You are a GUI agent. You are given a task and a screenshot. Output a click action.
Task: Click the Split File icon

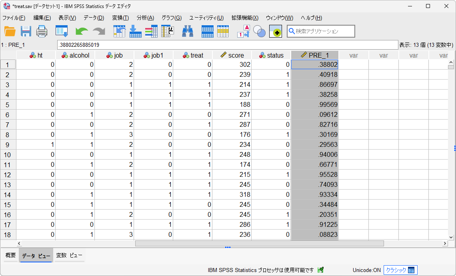click(x=207, y=31)
